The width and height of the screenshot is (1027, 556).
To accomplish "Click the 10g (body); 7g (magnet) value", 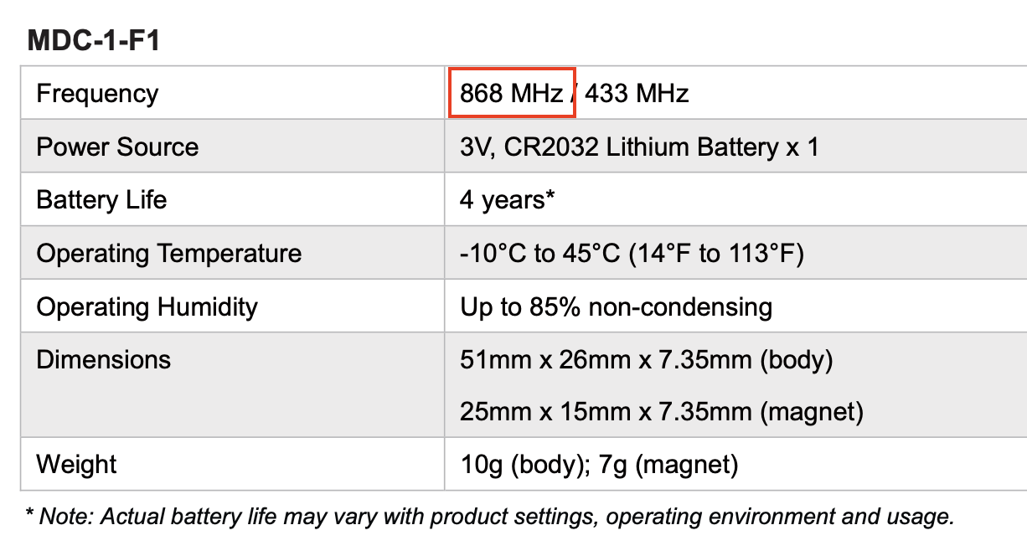I will coord(599,464).
